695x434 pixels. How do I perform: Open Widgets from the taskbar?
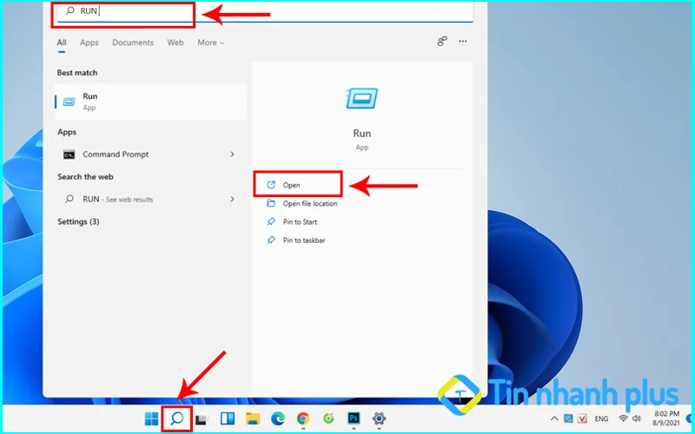[228, 418]
